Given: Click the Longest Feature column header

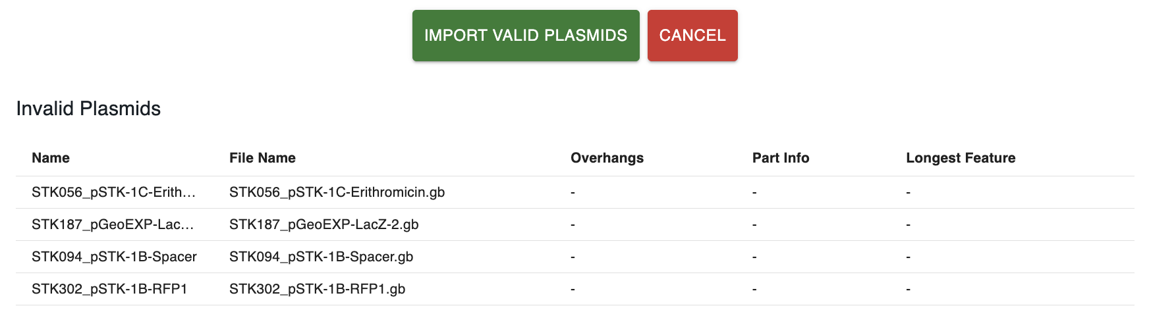Looking at the screenshot, I should tap(960, 158).
